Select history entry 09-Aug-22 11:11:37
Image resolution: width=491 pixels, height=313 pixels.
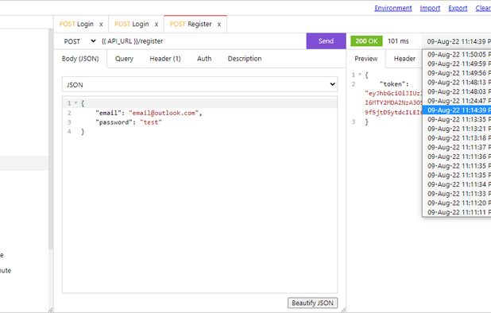tap(457, 148)
